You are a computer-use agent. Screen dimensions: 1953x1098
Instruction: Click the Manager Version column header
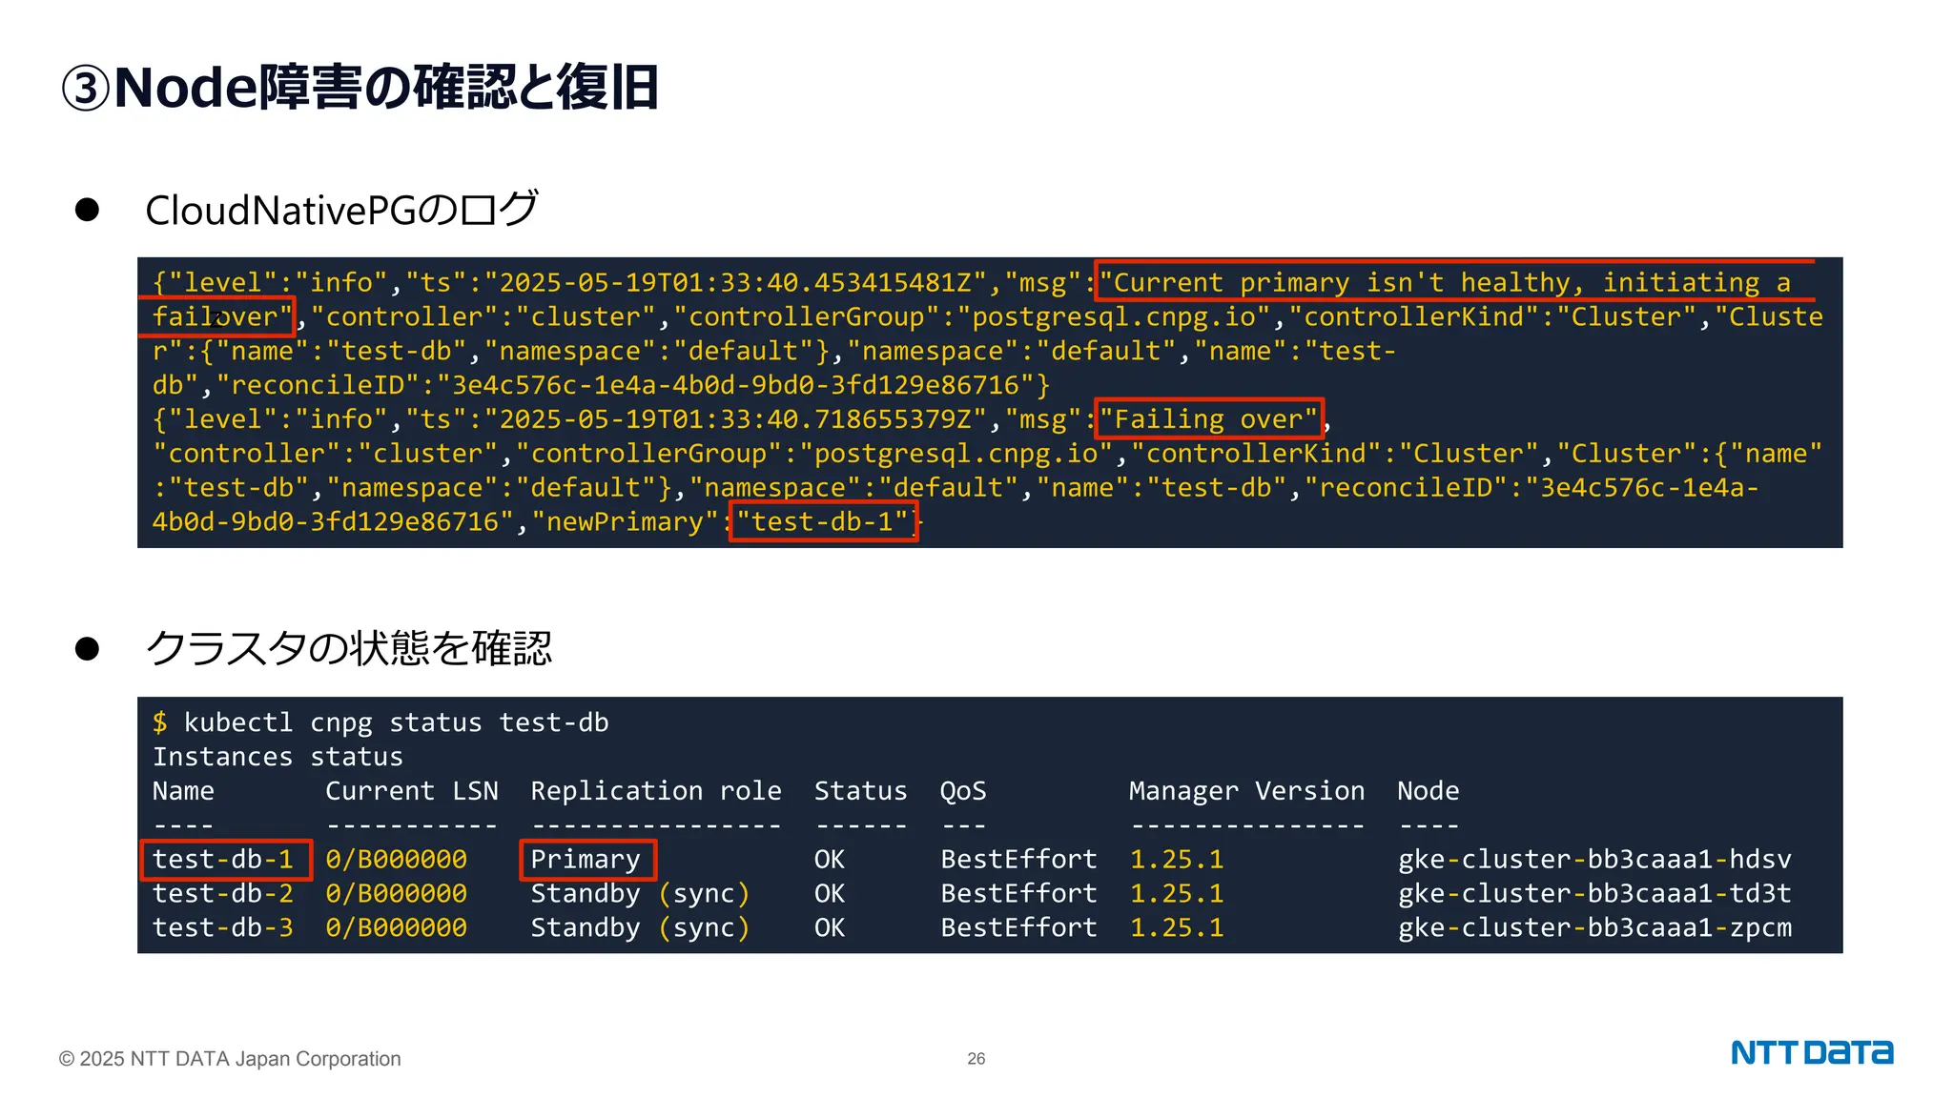click(1246, 791)
